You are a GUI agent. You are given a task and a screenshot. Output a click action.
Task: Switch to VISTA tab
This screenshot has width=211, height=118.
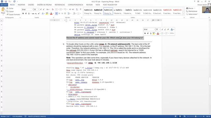click(x=98, y=5)
